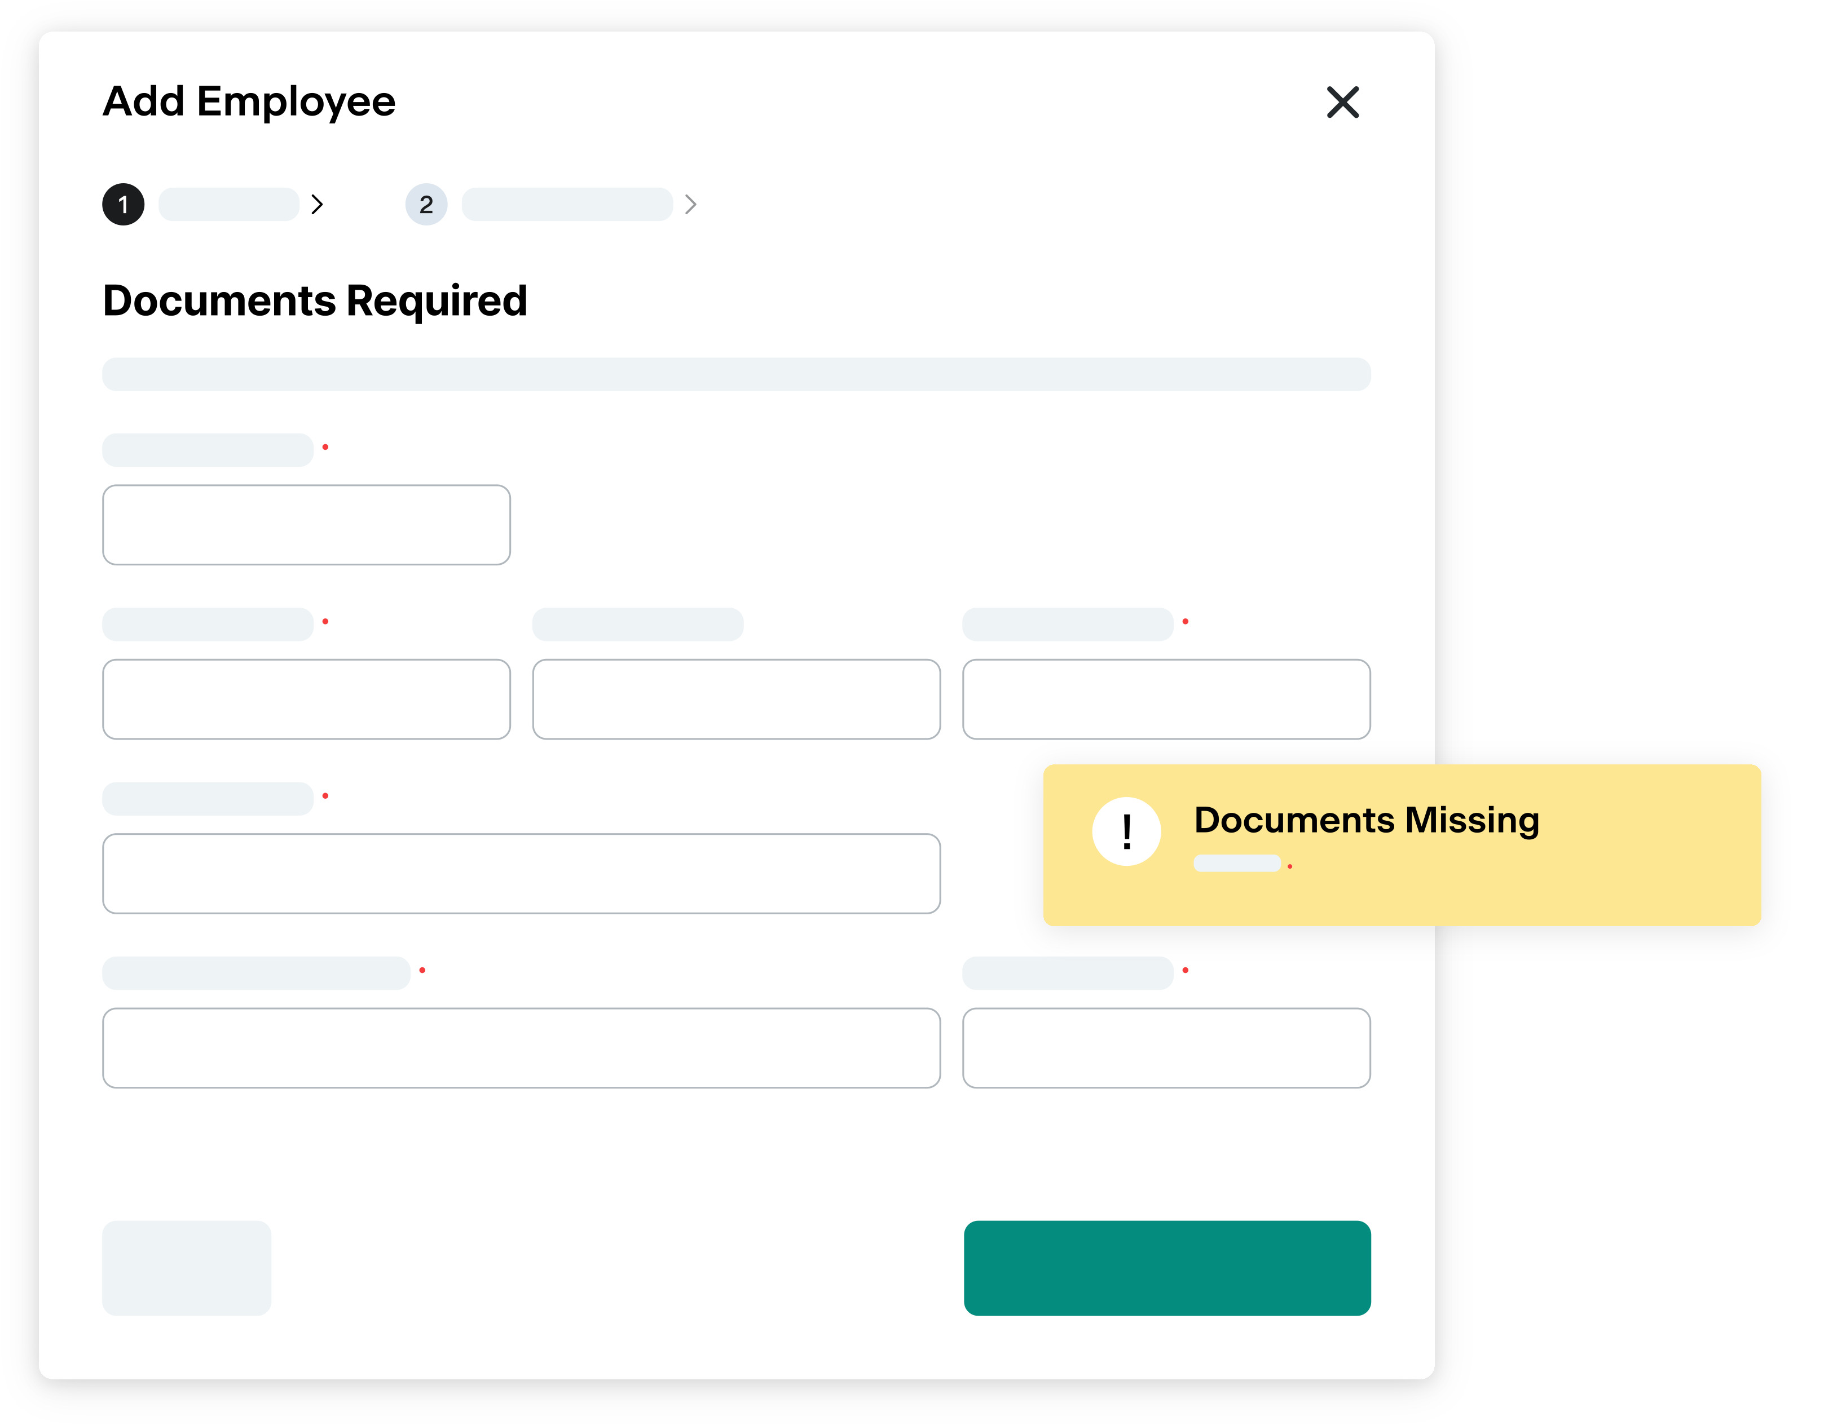This screenshot has width=1824, height=1425.
Task: Focus the wide input field in the third row
Action: [x=521, y=873]
